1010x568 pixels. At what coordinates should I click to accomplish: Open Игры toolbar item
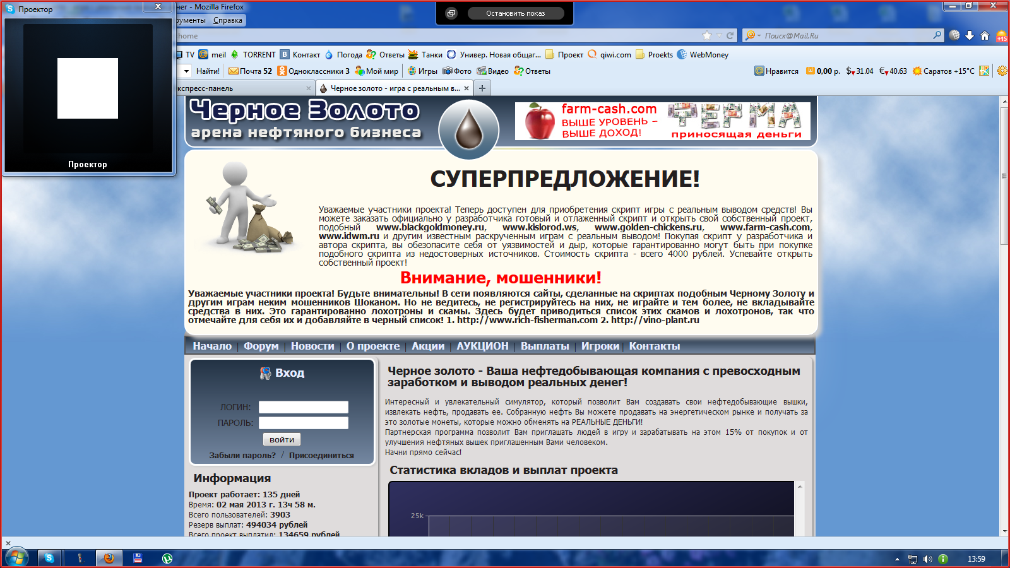pyautogui.click(x=422, y=71)
